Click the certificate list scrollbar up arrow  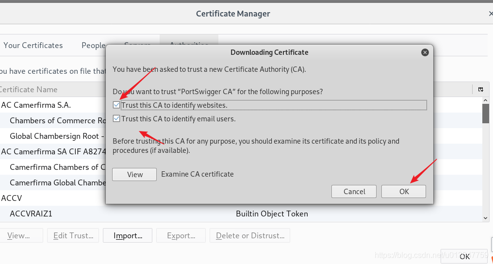485,100
